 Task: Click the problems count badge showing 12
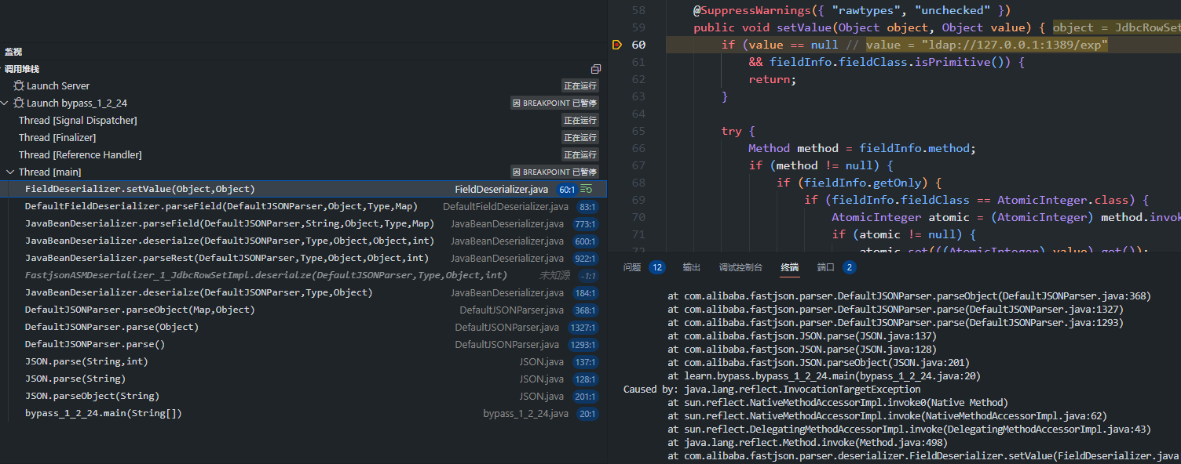pyautogui.click(x=656, y=267)
